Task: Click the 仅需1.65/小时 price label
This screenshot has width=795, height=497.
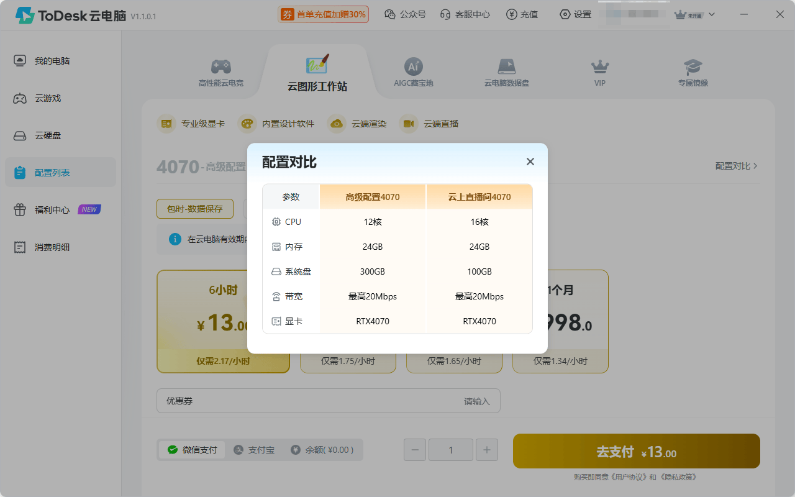Action: 454,361
